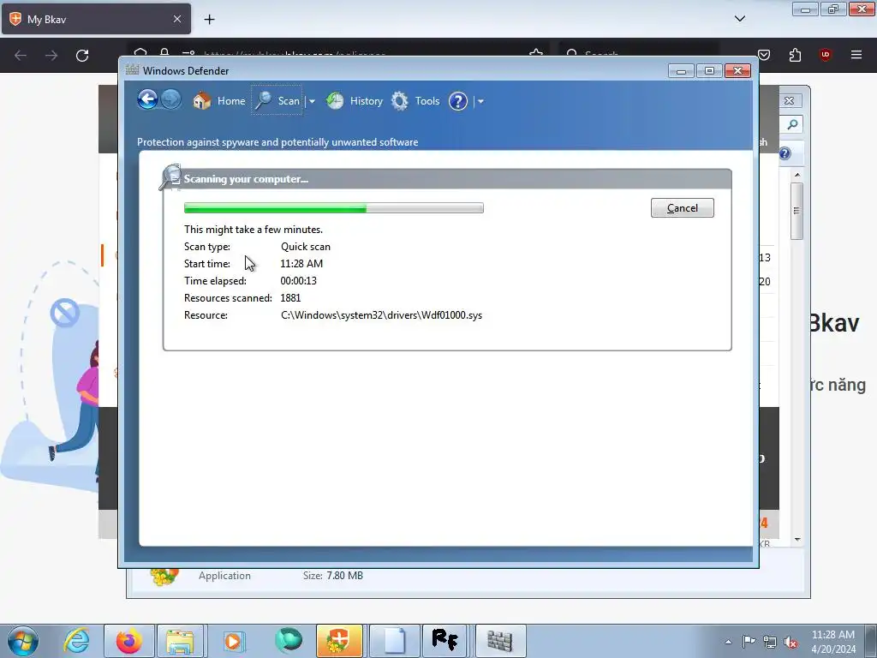Viewport: 877px width, 658px height.
Task: Open the Action Center flag icon
Action: click(x=749, y=642)
